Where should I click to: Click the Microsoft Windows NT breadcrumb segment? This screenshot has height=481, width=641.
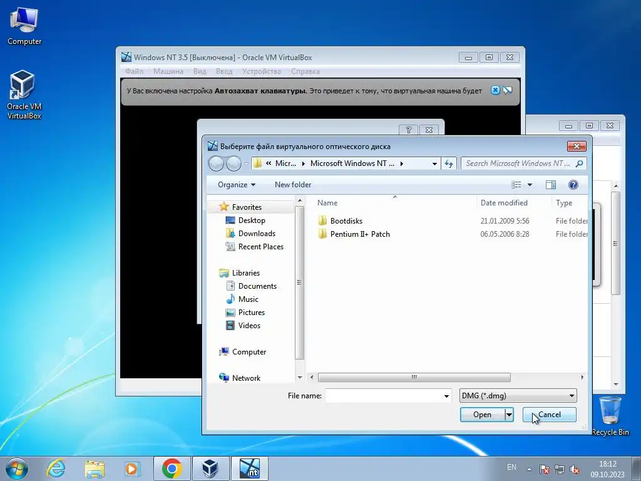[352, 163]
